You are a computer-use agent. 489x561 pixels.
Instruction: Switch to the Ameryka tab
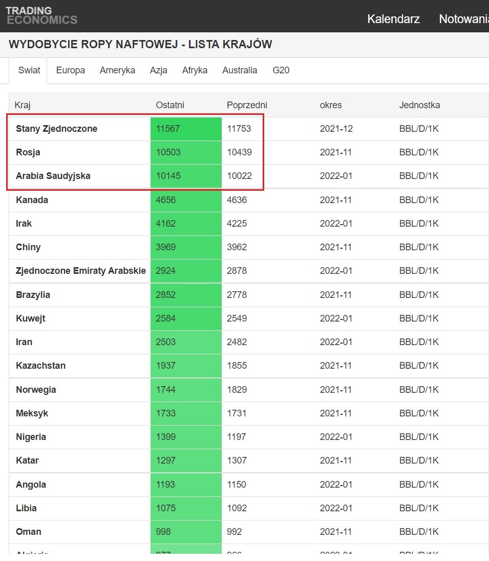pos(117,70)
